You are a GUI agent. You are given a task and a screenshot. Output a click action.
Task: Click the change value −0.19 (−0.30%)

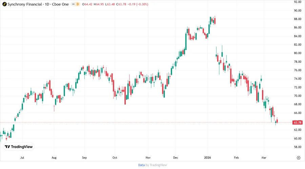[x=138, y=4]
